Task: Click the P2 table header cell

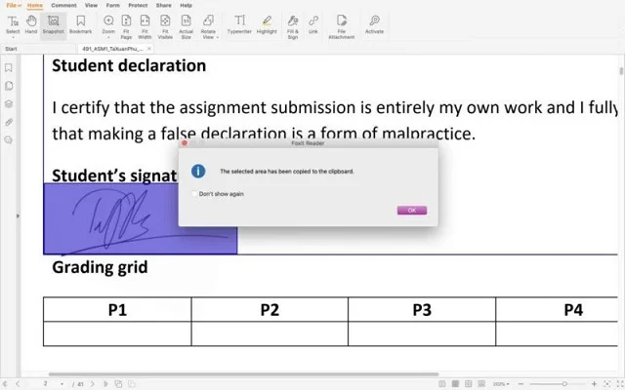Action: (x=270, y=309)
